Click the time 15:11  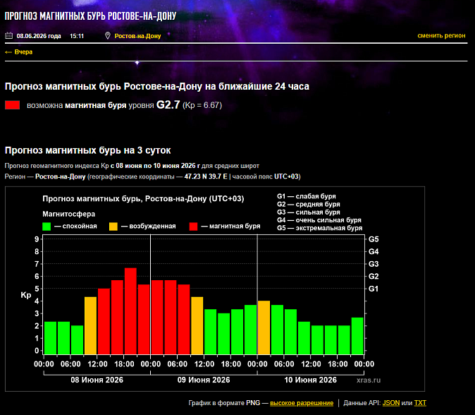coord(77,36)
